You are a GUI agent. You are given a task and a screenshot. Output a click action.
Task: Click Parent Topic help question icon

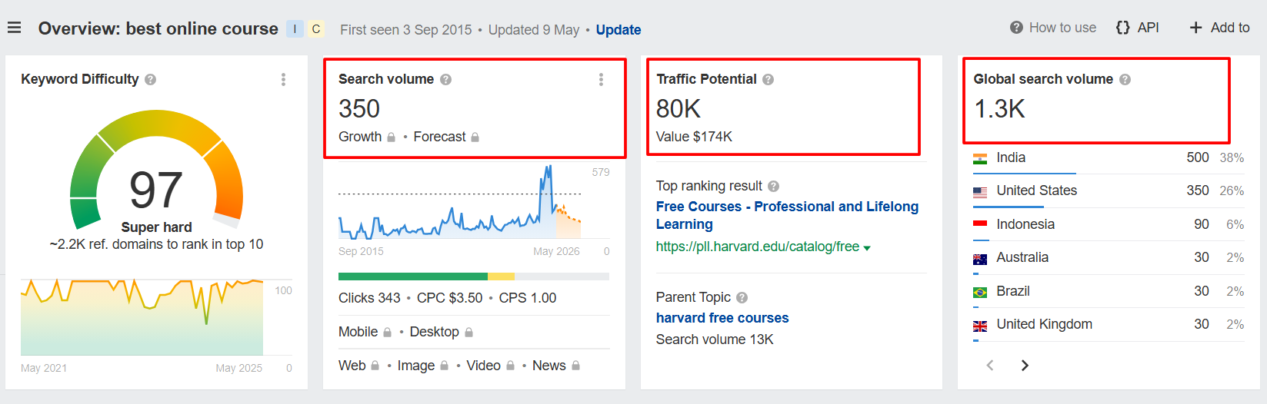[742, 297]
